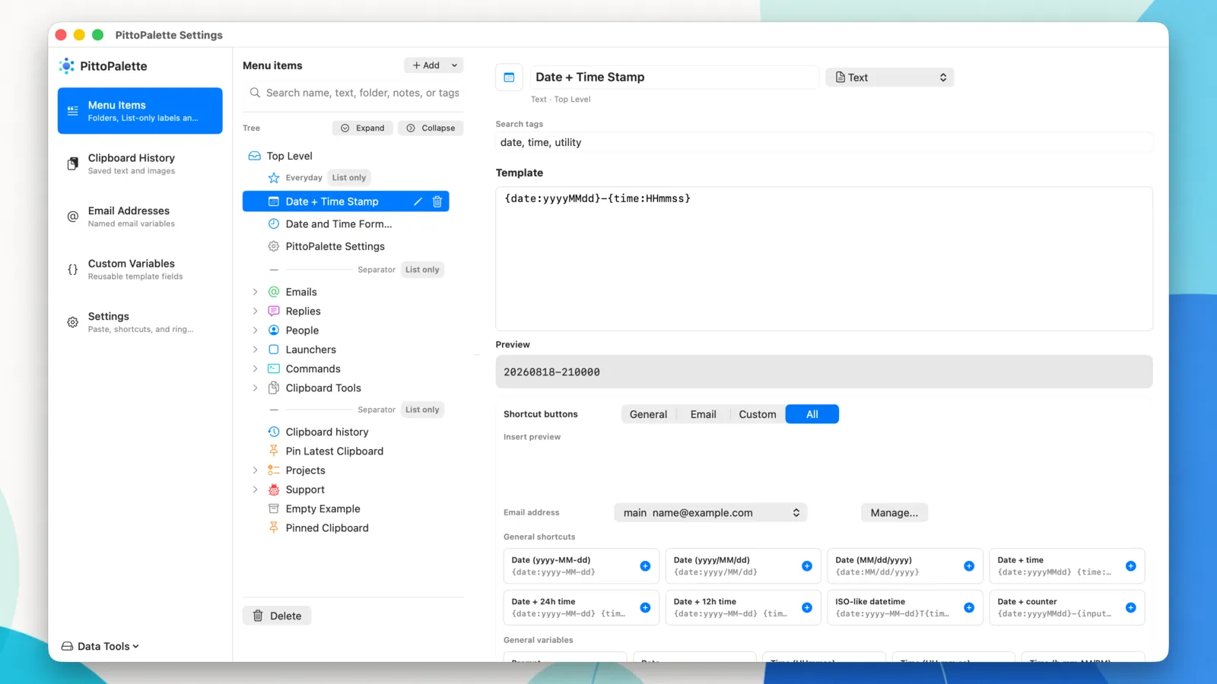Open the Add menu chevron dropdown
Screen dimensions: 1217x684
455,65
